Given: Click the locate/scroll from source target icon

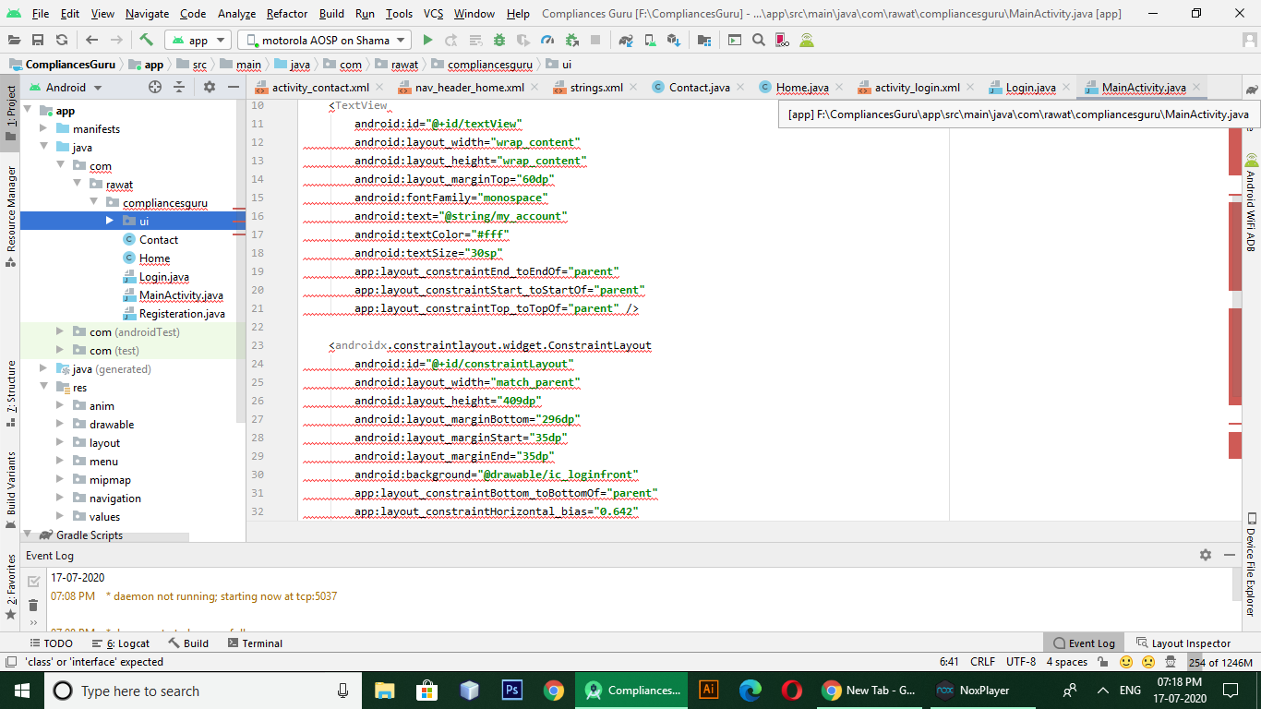Looking at the screenshot, I should [x=155, y=87].
